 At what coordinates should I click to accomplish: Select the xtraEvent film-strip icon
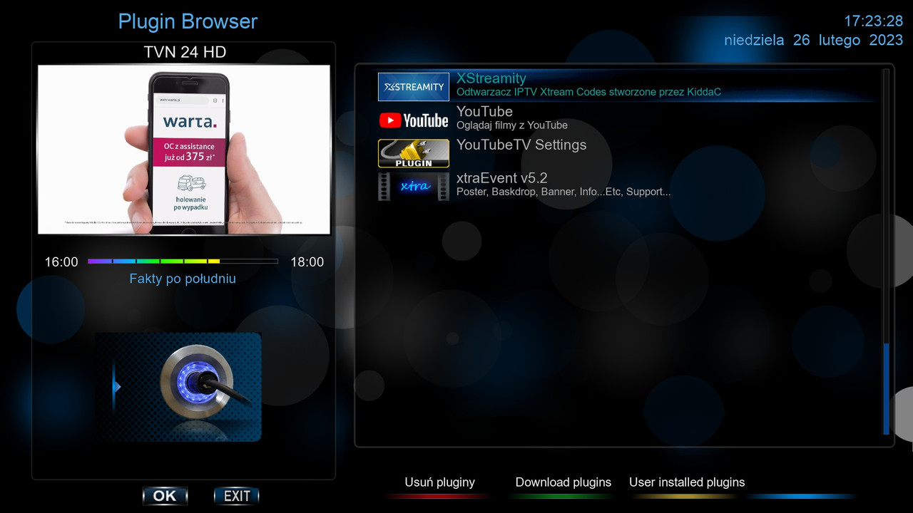pyautogui.click(x=414, y=187)
